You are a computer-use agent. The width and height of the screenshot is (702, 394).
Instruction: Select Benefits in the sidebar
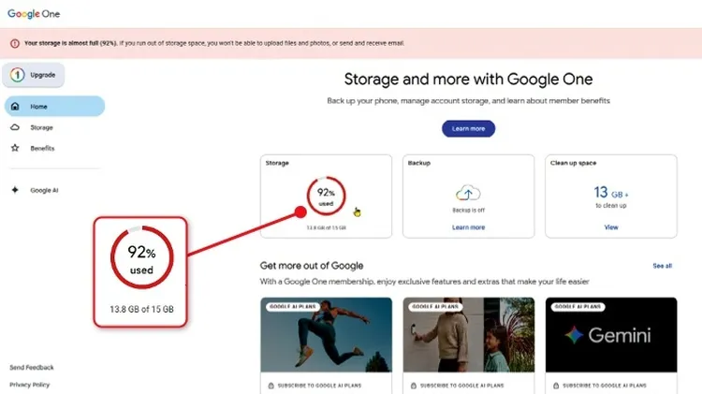coord(42,148)
